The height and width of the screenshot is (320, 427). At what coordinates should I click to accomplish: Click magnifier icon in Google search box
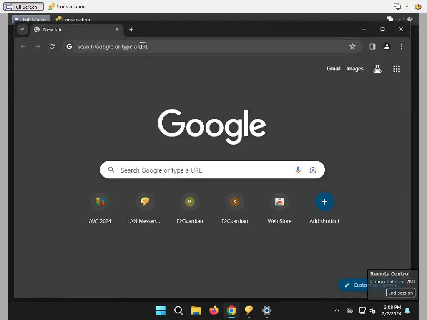(111, 170)
